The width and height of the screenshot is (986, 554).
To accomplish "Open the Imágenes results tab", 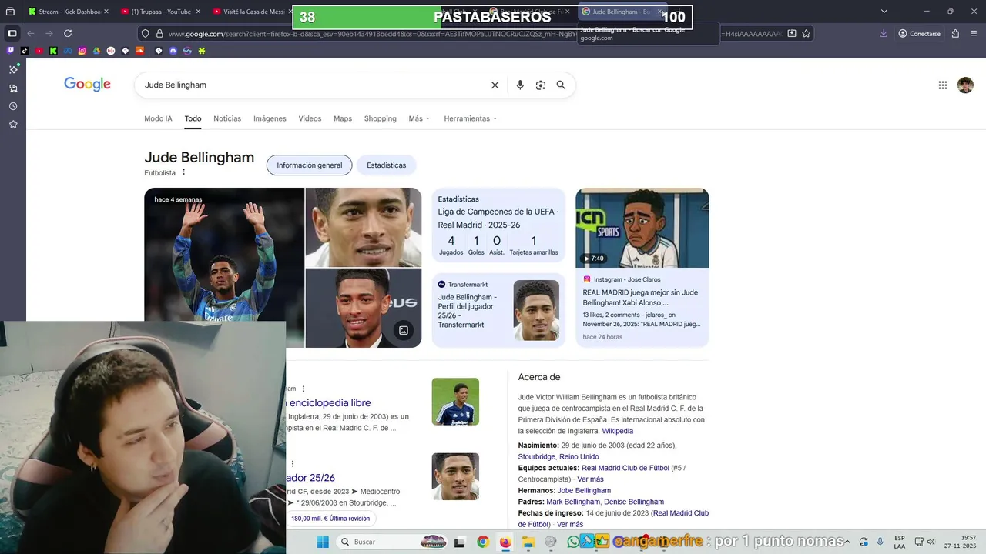I will (x=270, y=118).
